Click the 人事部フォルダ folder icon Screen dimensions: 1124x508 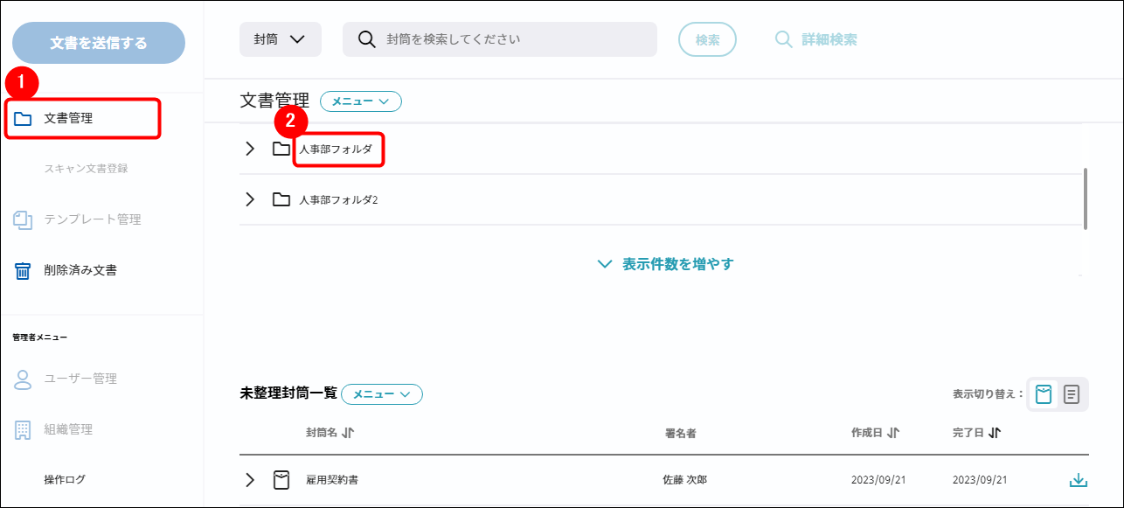tap(281, 150)
